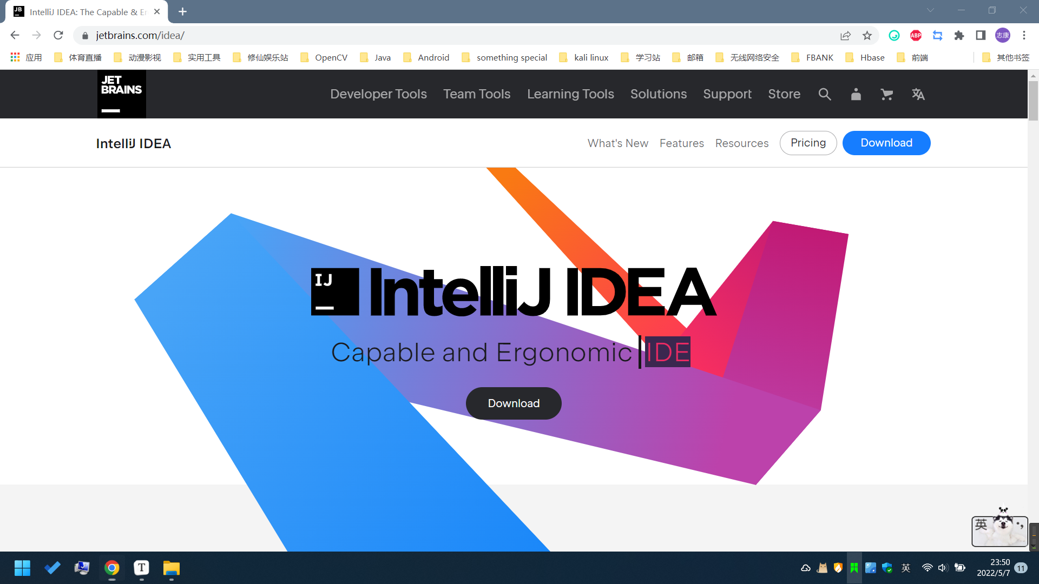Reload the page with refresh icon
Image resolution: width=1039 pixels, height=584 pixels.
click(x=58, y=35)
